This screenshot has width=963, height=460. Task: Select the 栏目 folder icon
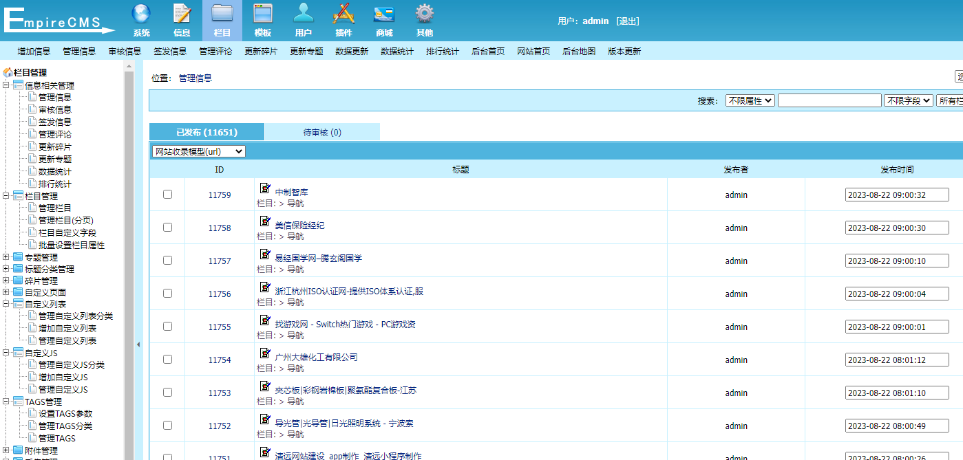pos(222,13)
